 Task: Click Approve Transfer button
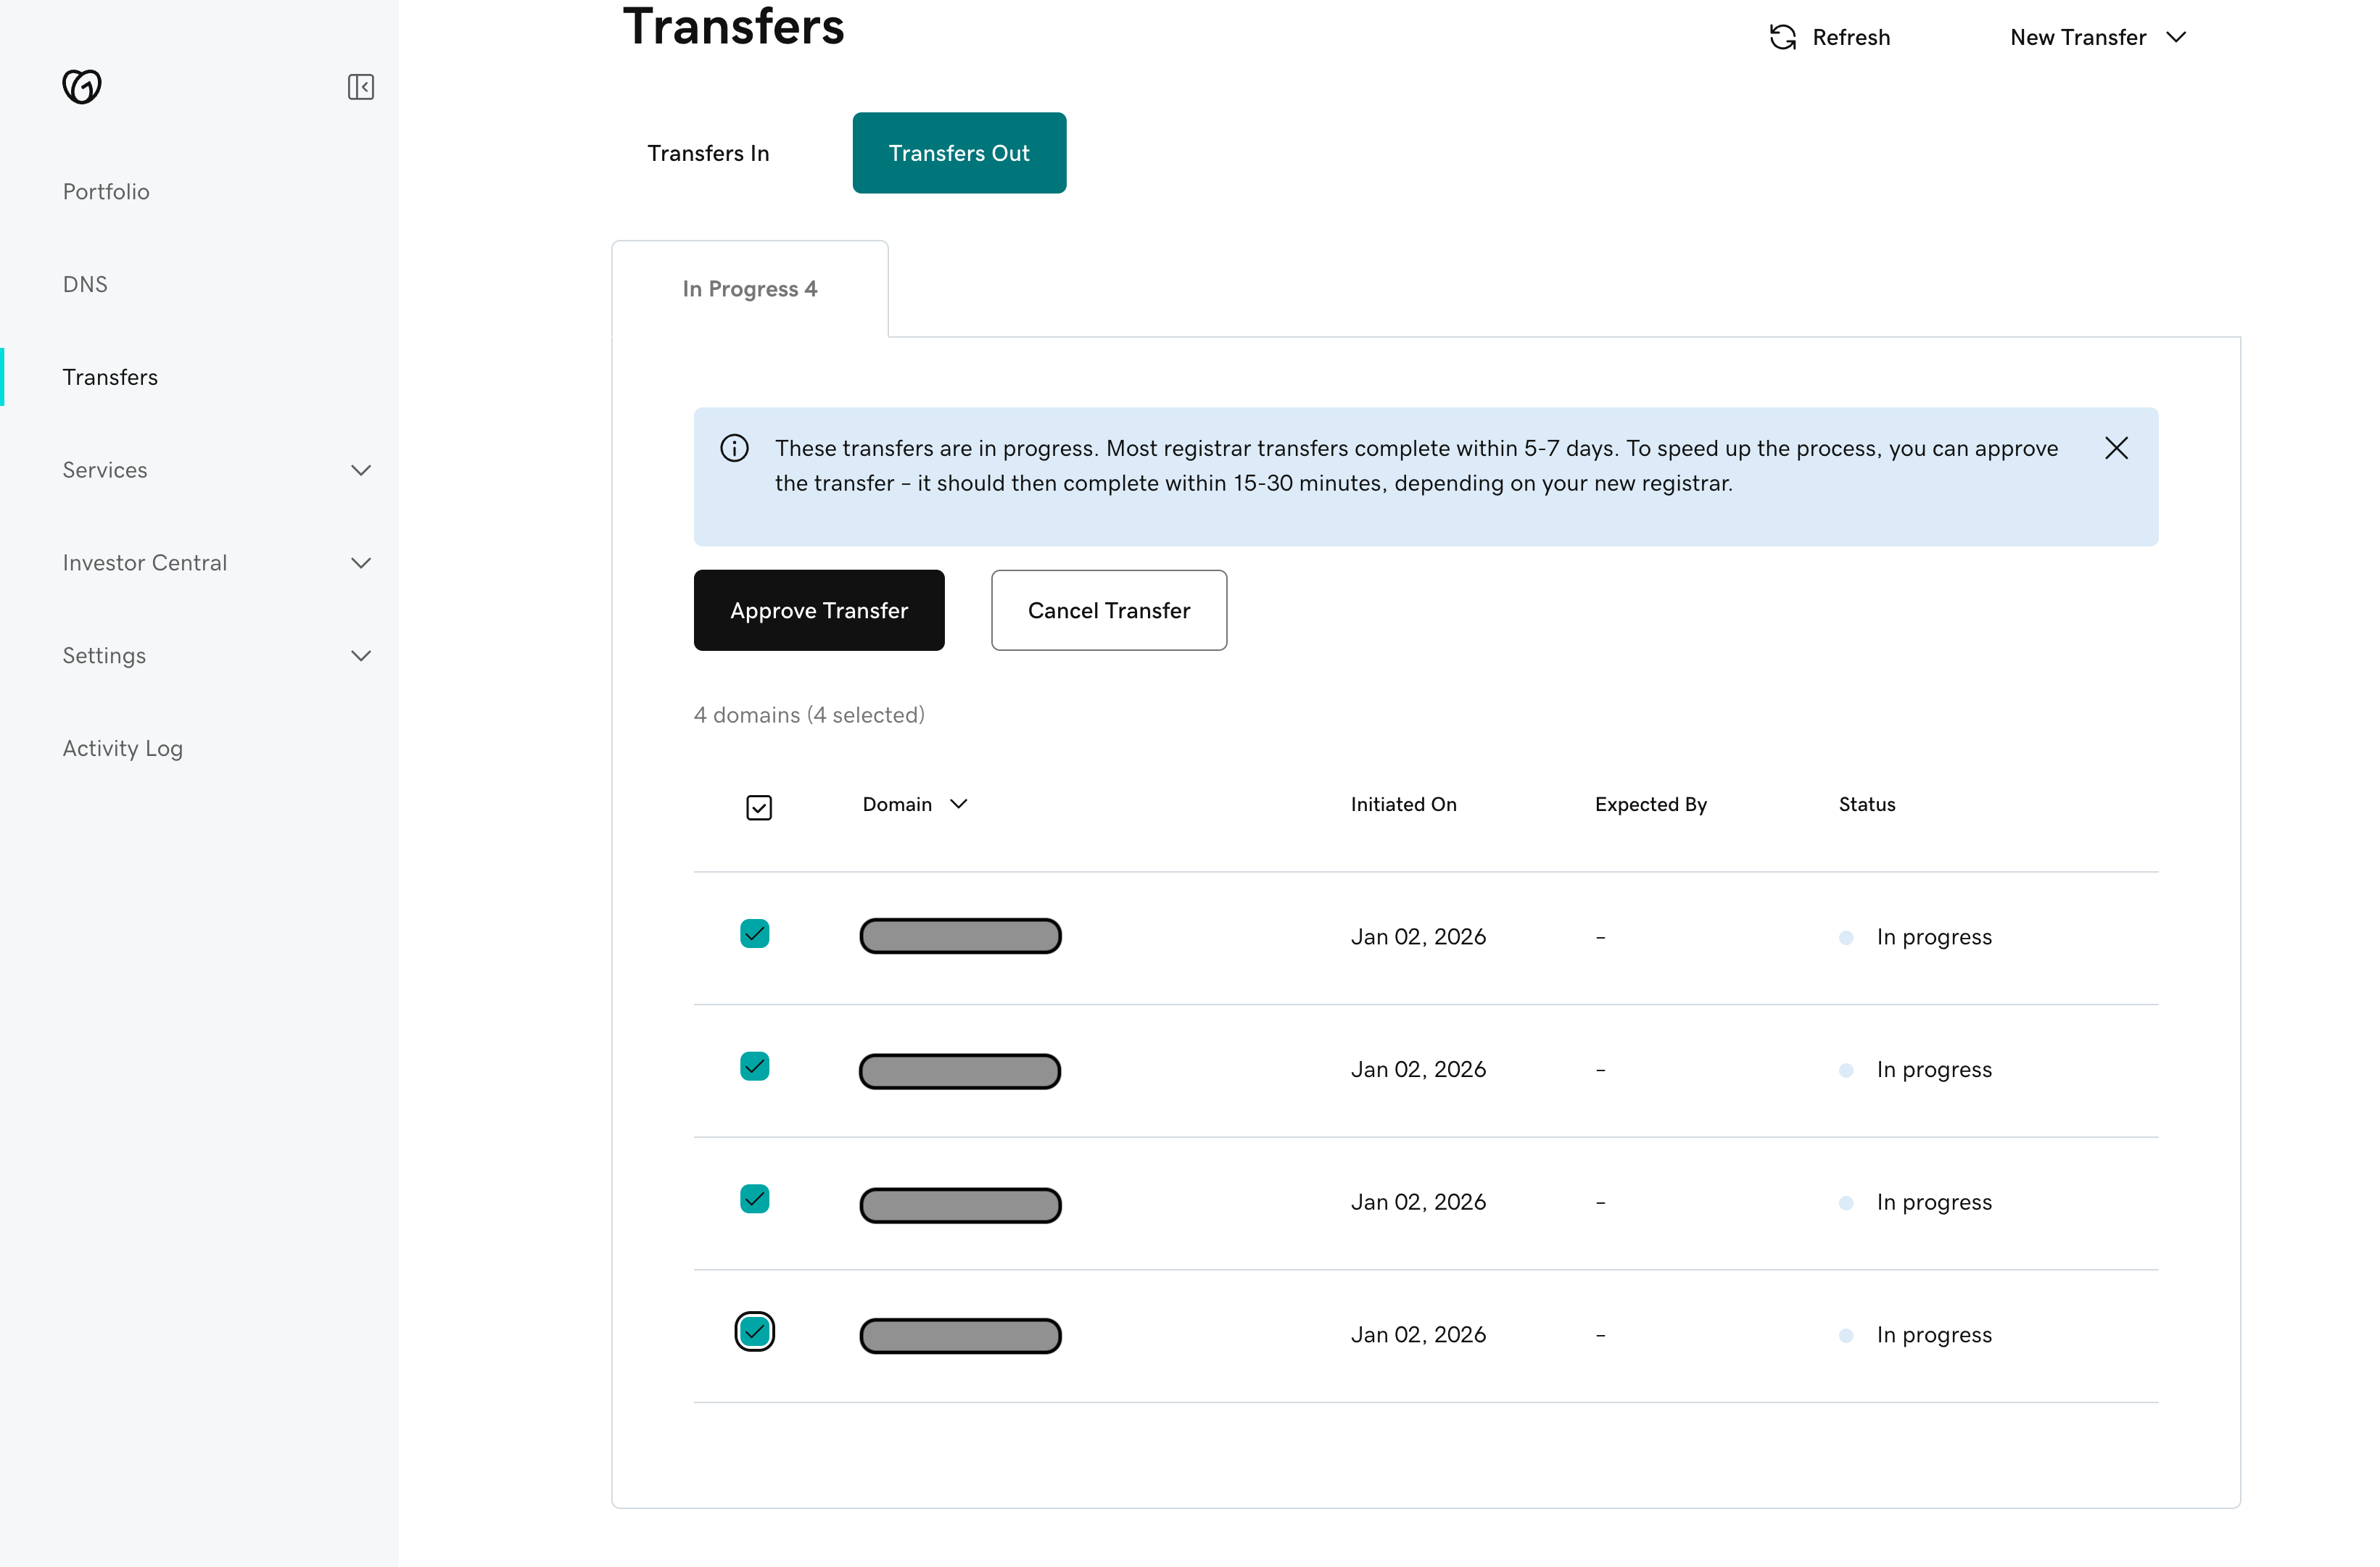click(819, 610)
